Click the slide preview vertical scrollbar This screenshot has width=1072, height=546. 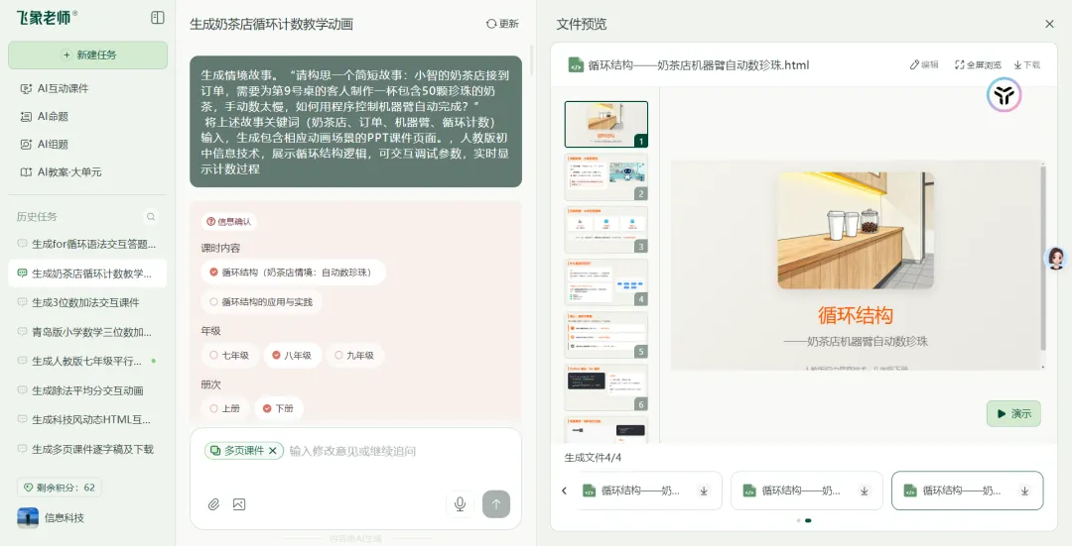pos(1042,258)
